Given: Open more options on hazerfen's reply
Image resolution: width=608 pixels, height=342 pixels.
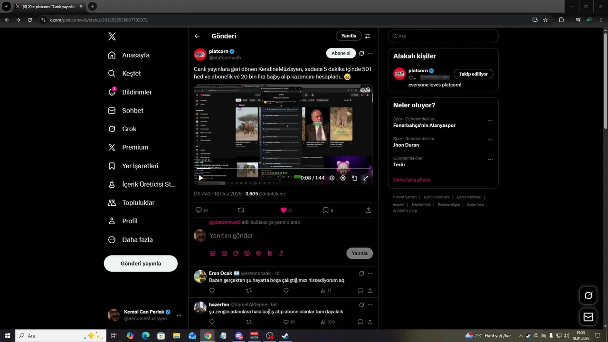Looking at the screenshot, I should 370,305.
